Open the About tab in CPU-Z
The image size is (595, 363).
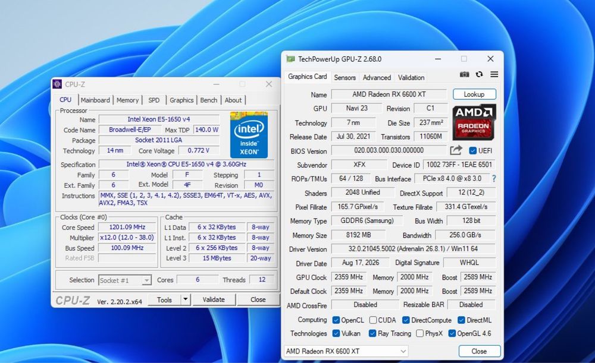pos(233,100)
